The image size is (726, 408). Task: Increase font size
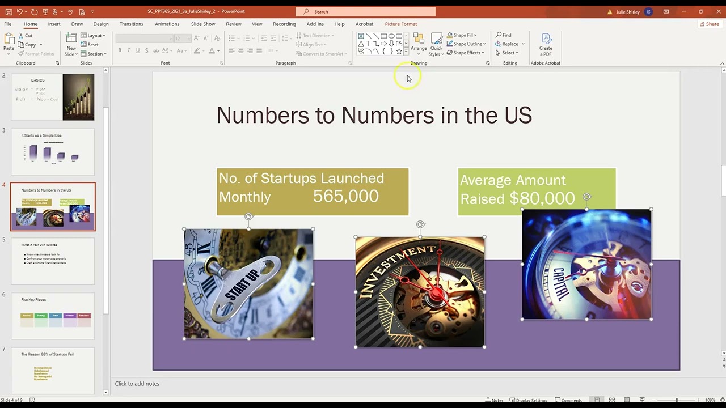click(196, 39)
